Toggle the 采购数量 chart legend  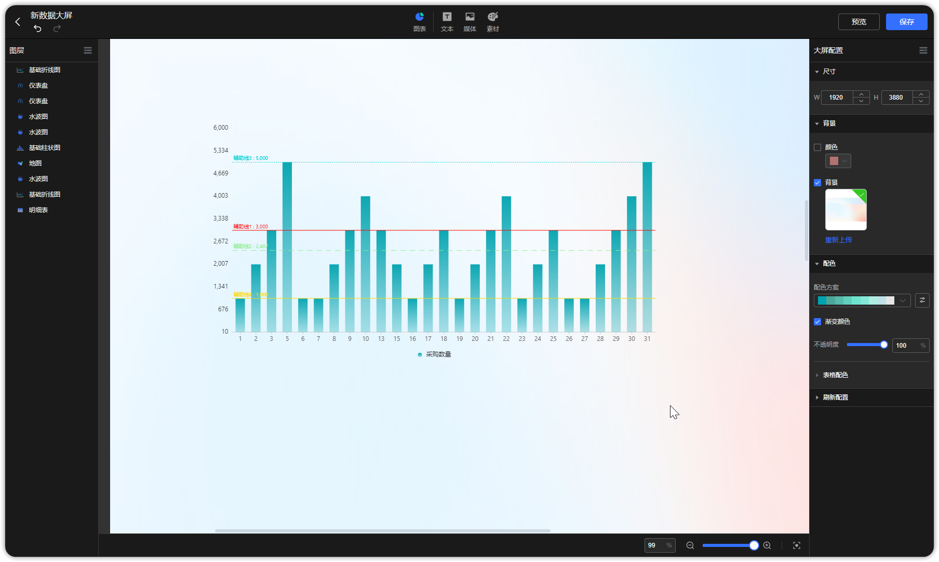(434, 354)
